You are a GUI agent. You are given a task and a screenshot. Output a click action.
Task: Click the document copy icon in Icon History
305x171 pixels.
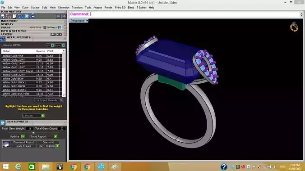pyautogui.click(x=14, y=16)
